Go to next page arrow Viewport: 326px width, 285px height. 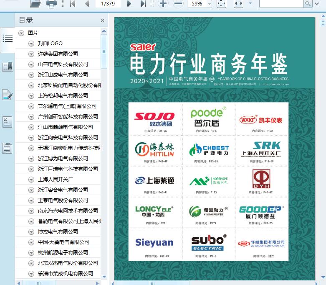coord(129,3)
